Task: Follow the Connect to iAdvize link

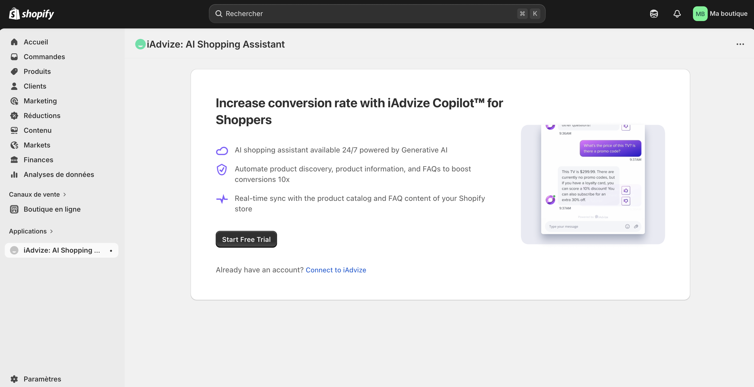Action: 336,270
